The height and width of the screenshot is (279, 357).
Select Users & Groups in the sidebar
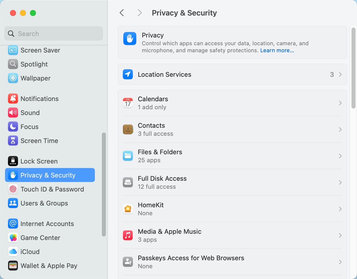point(44,203)
